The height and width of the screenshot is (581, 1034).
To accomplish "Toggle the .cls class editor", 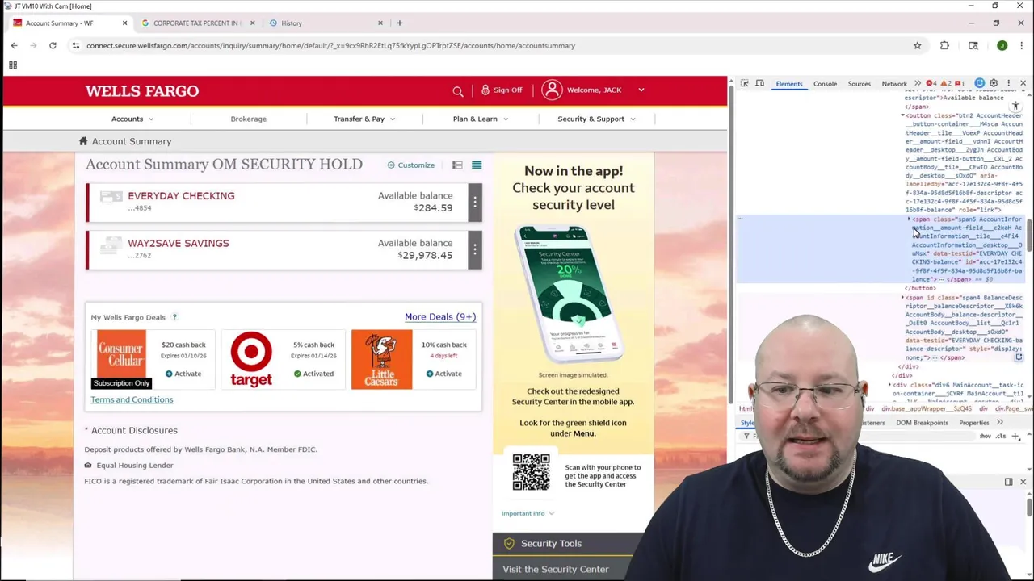I will [x=1001, y=437].
